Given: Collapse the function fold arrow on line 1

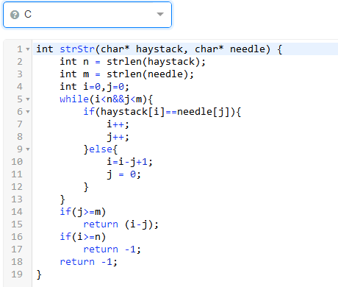Looking at the screenshot, I should point(28,49).
